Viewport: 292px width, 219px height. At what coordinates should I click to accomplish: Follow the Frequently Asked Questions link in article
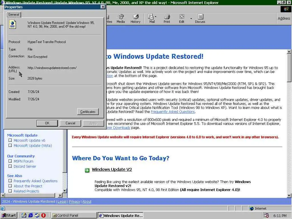pos(173,112)
